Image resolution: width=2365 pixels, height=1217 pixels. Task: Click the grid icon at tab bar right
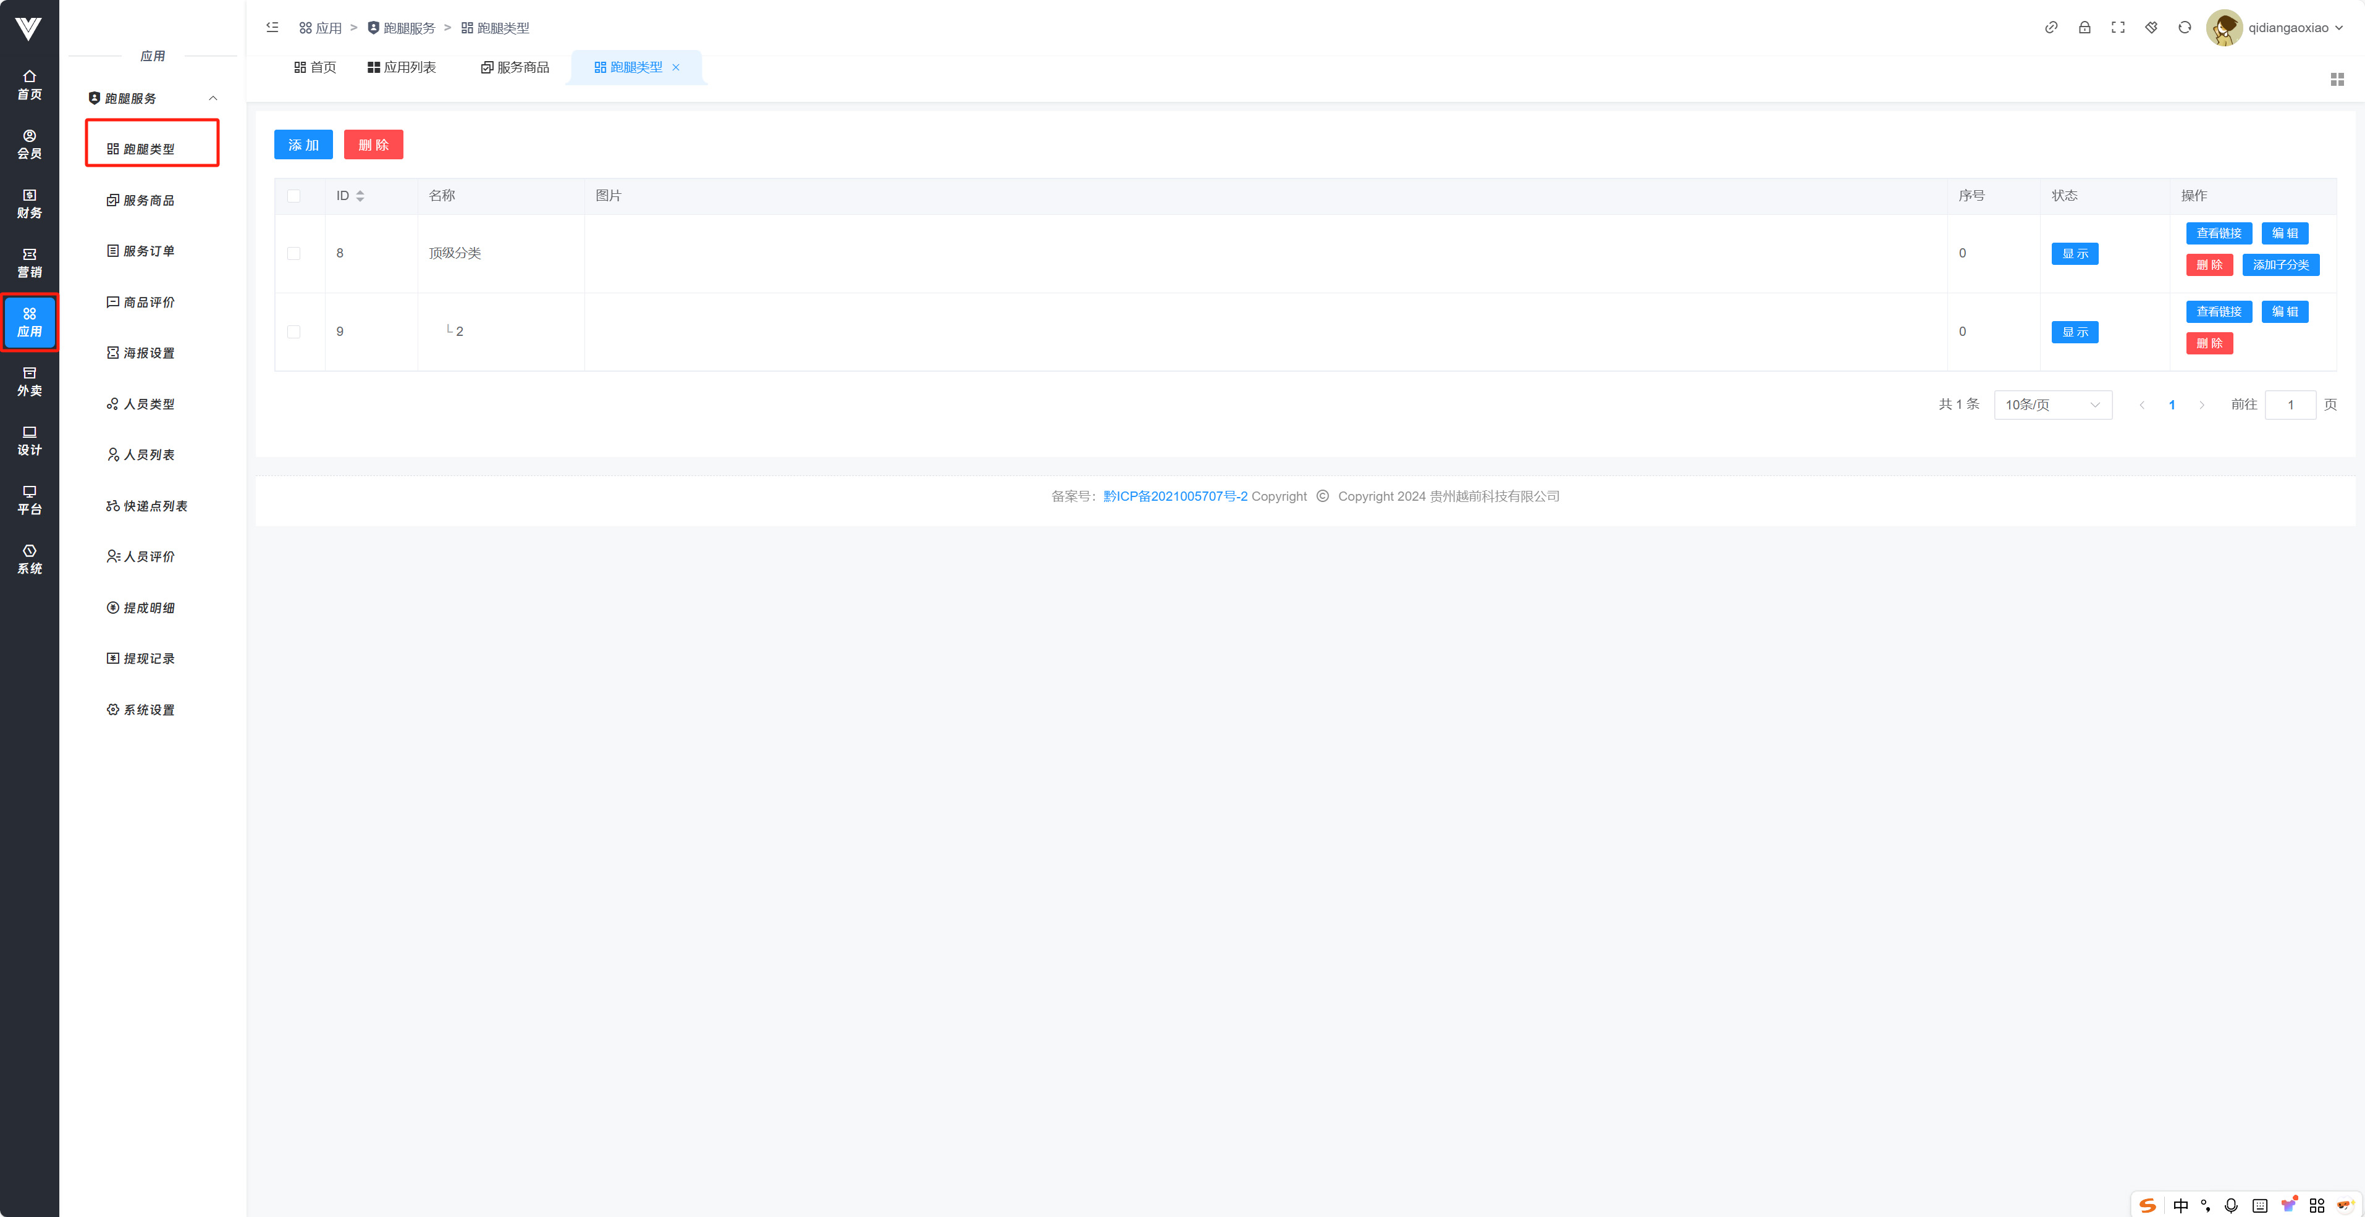[2337, 80]
